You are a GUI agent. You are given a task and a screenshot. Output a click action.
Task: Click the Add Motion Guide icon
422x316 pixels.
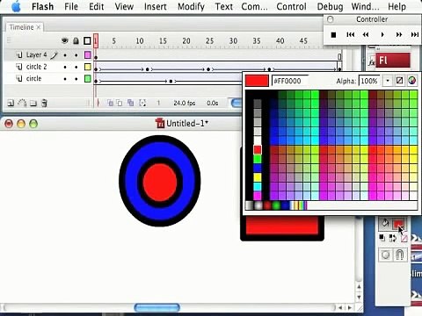tap(22, 103)
